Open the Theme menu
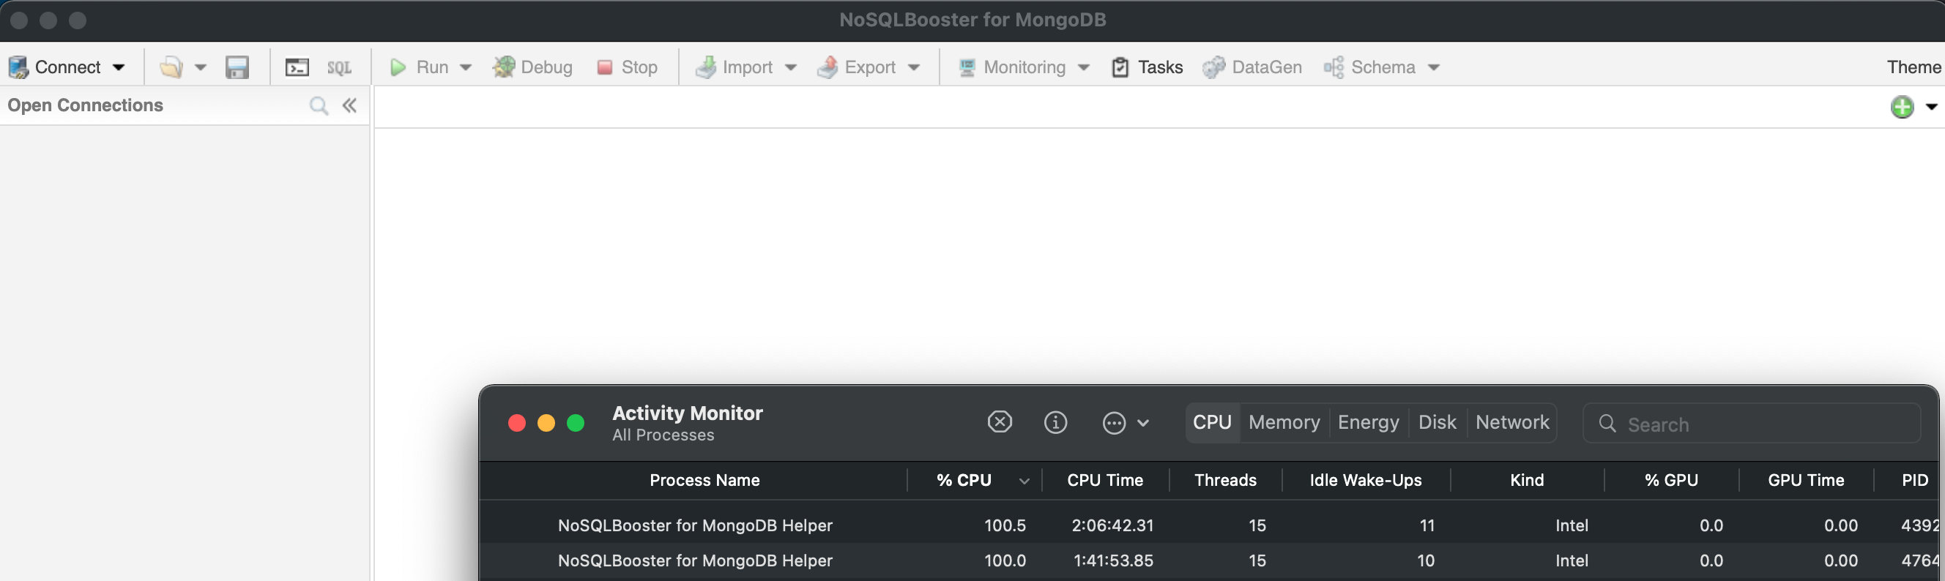Image resolution: width=1945 pixels, height=581 pixels. click(1914, 67)
